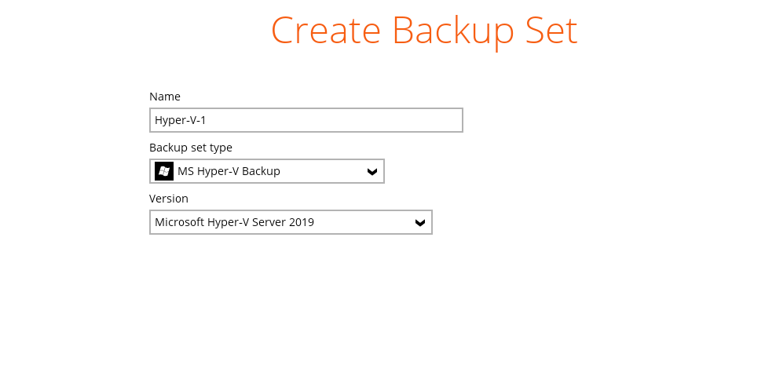
Task: Click the 2019 text in Version box
Action: tap(302, 222)
